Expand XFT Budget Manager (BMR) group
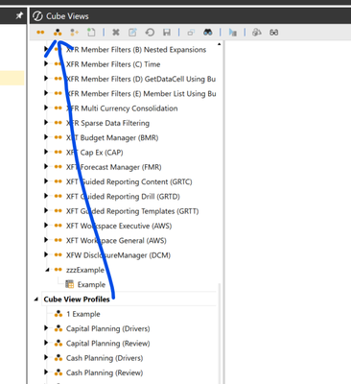This screenshot has height=384, width=351. [x=46, y=137]
